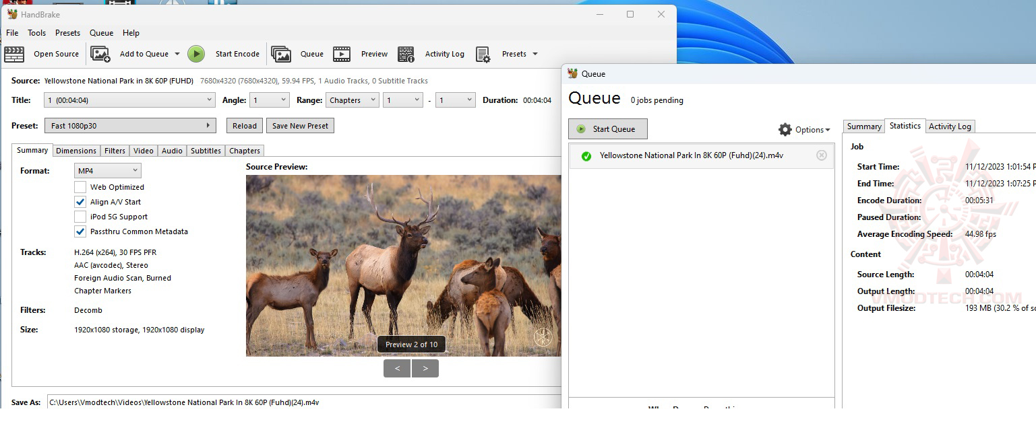Open the Angle dropdown
Image resolution: width=1036 pixels, height=436 pixels.
[270, 100]
